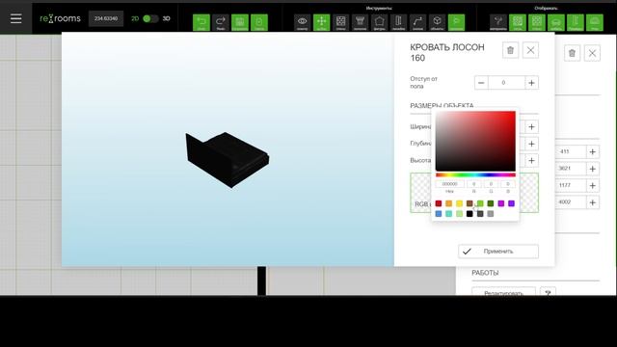This screenshot has height=347, width=617.
Task: Choose the blue preset swatch
Action: click(439, 214)
